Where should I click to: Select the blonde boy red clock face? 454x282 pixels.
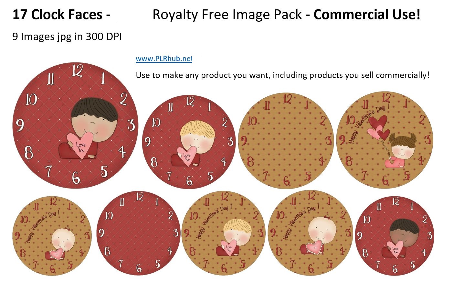pos(189,141)
